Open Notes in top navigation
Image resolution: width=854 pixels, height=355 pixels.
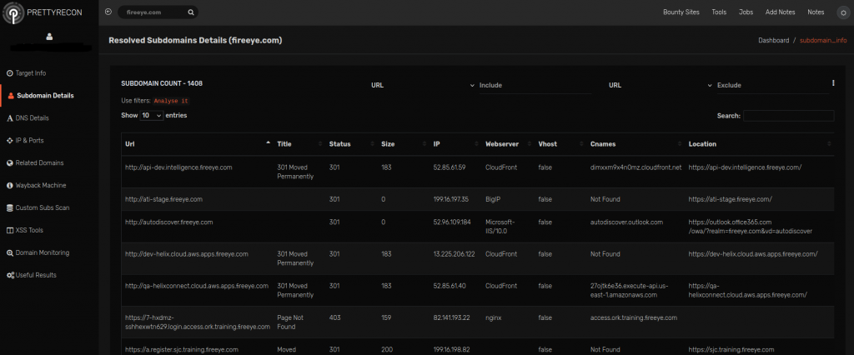[x=816, y=12]
